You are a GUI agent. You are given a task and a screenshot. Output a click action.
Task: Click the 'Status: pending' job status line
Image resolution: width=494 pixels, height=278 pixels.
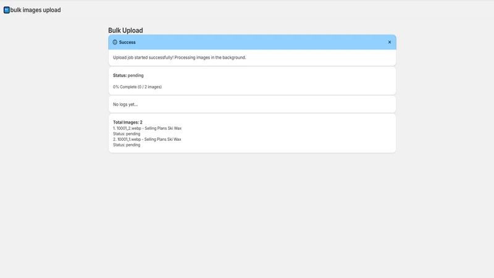coord(128,75)
